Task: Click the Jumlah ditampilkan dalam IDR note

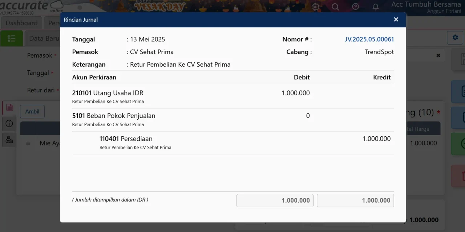Action: pos(110,200)
